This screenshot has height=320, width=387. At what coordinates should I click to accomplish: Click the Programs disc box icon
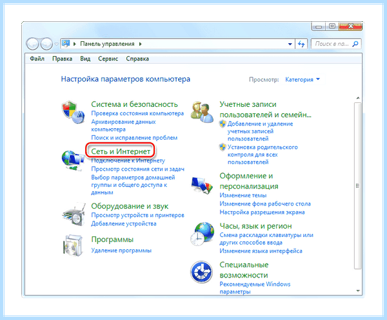pos(72,245)
